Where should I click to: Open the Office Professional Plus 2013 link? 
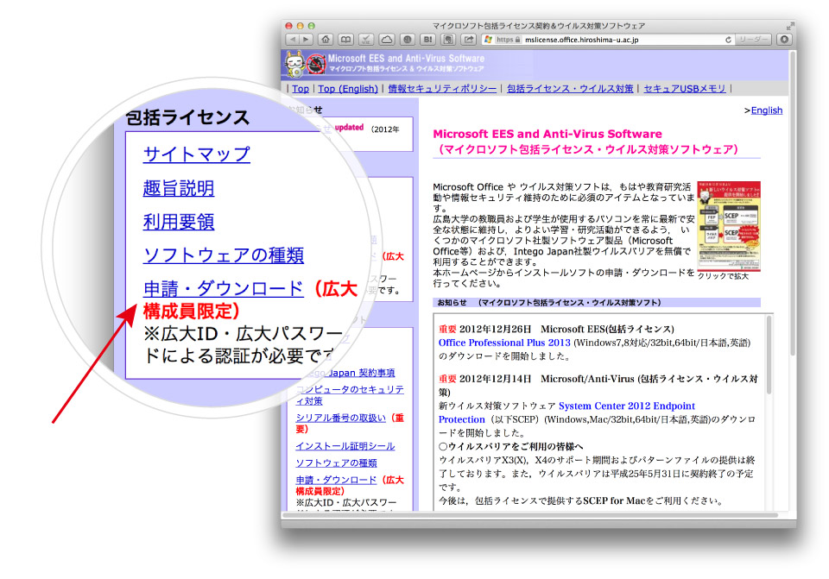[x=504, y=343]
